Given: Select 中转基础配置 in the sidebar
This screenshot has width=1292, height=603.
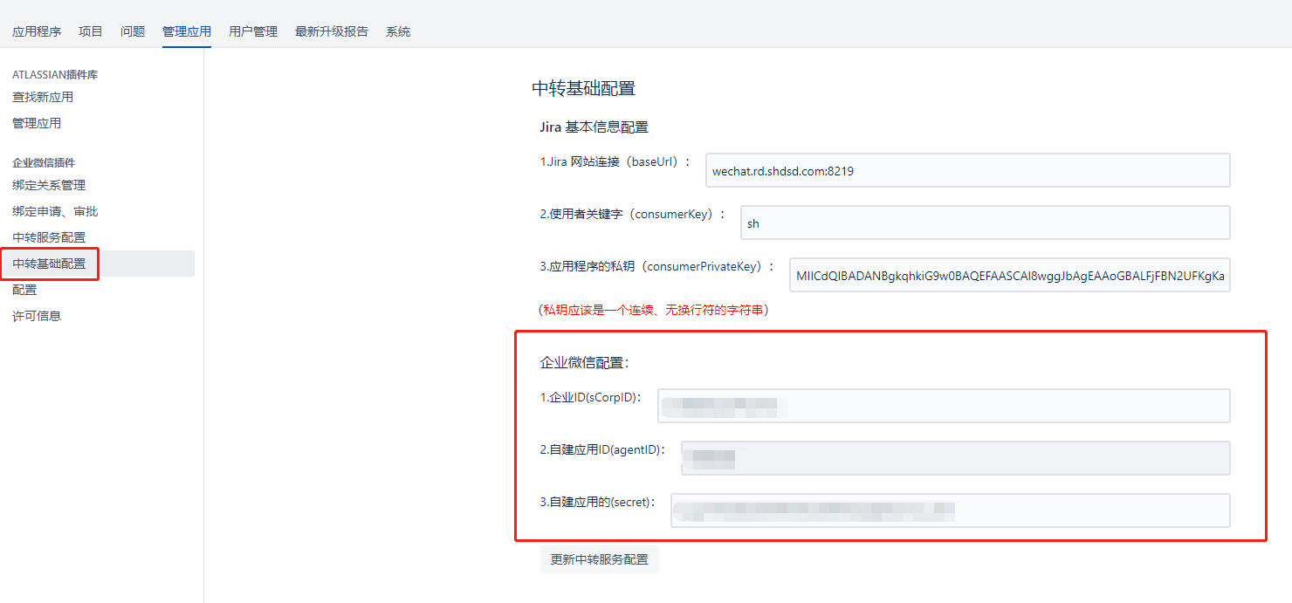Looking at the screenshot, I should coord(49,264).
